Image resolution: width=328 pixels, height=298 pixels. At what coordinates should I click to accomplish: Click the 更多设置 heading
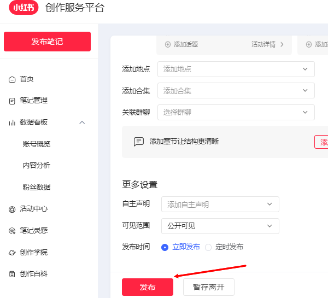pyautogui.click(x=140, y=185)
